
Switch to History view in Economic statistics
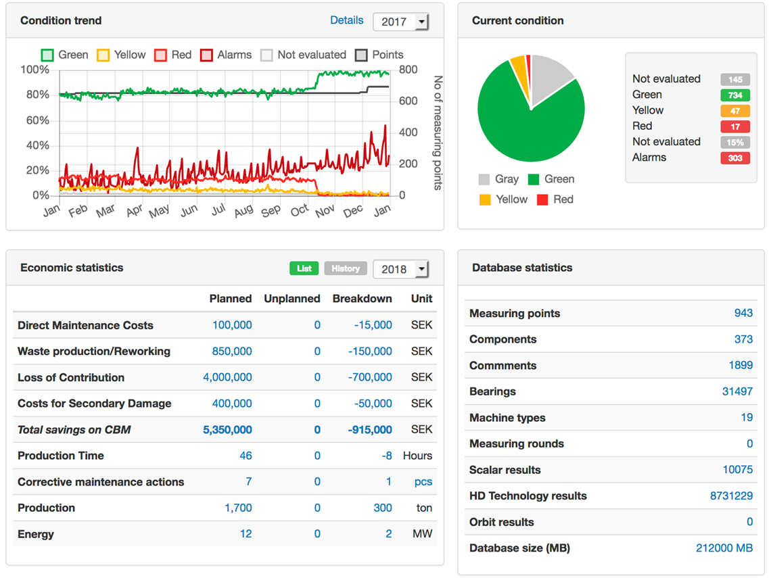(x=345, y=268)
